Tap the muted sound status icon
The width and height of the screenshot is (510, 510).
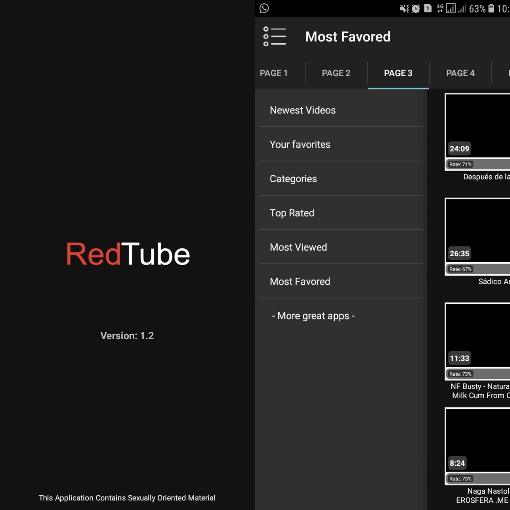404,9
